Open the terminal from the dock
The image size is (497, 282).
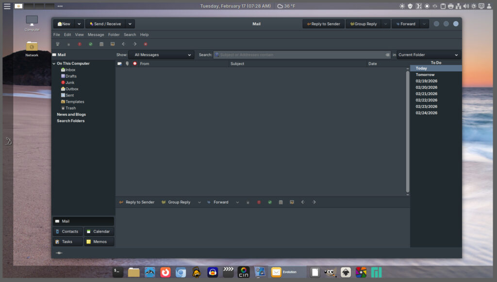click(x=118, y=272)
